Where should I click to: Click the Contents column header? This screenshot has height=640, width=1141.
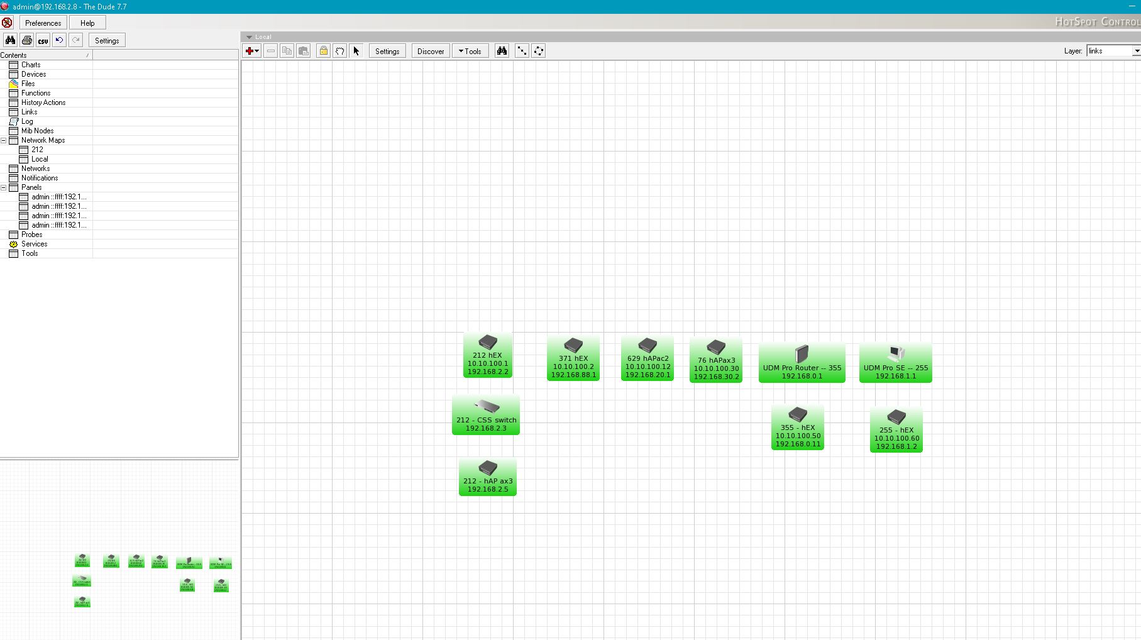coord(46,55)
